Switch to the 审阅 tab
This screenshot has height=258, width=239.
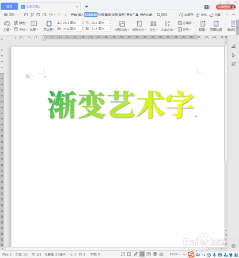(108, 15)
